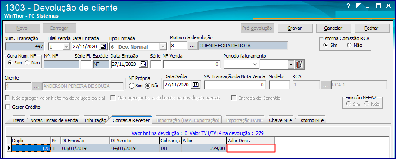Click the NF Venda input field
The width and height of the screenshot is (396, 159).
coord(191,64)
